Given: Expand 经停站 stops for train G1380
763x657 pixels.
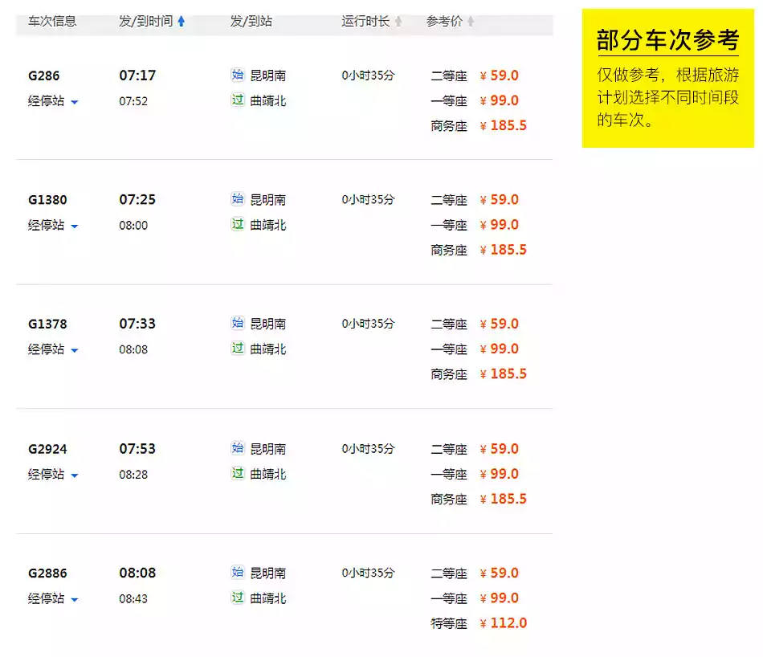Looking at the screenshot, I should [74, 226].
